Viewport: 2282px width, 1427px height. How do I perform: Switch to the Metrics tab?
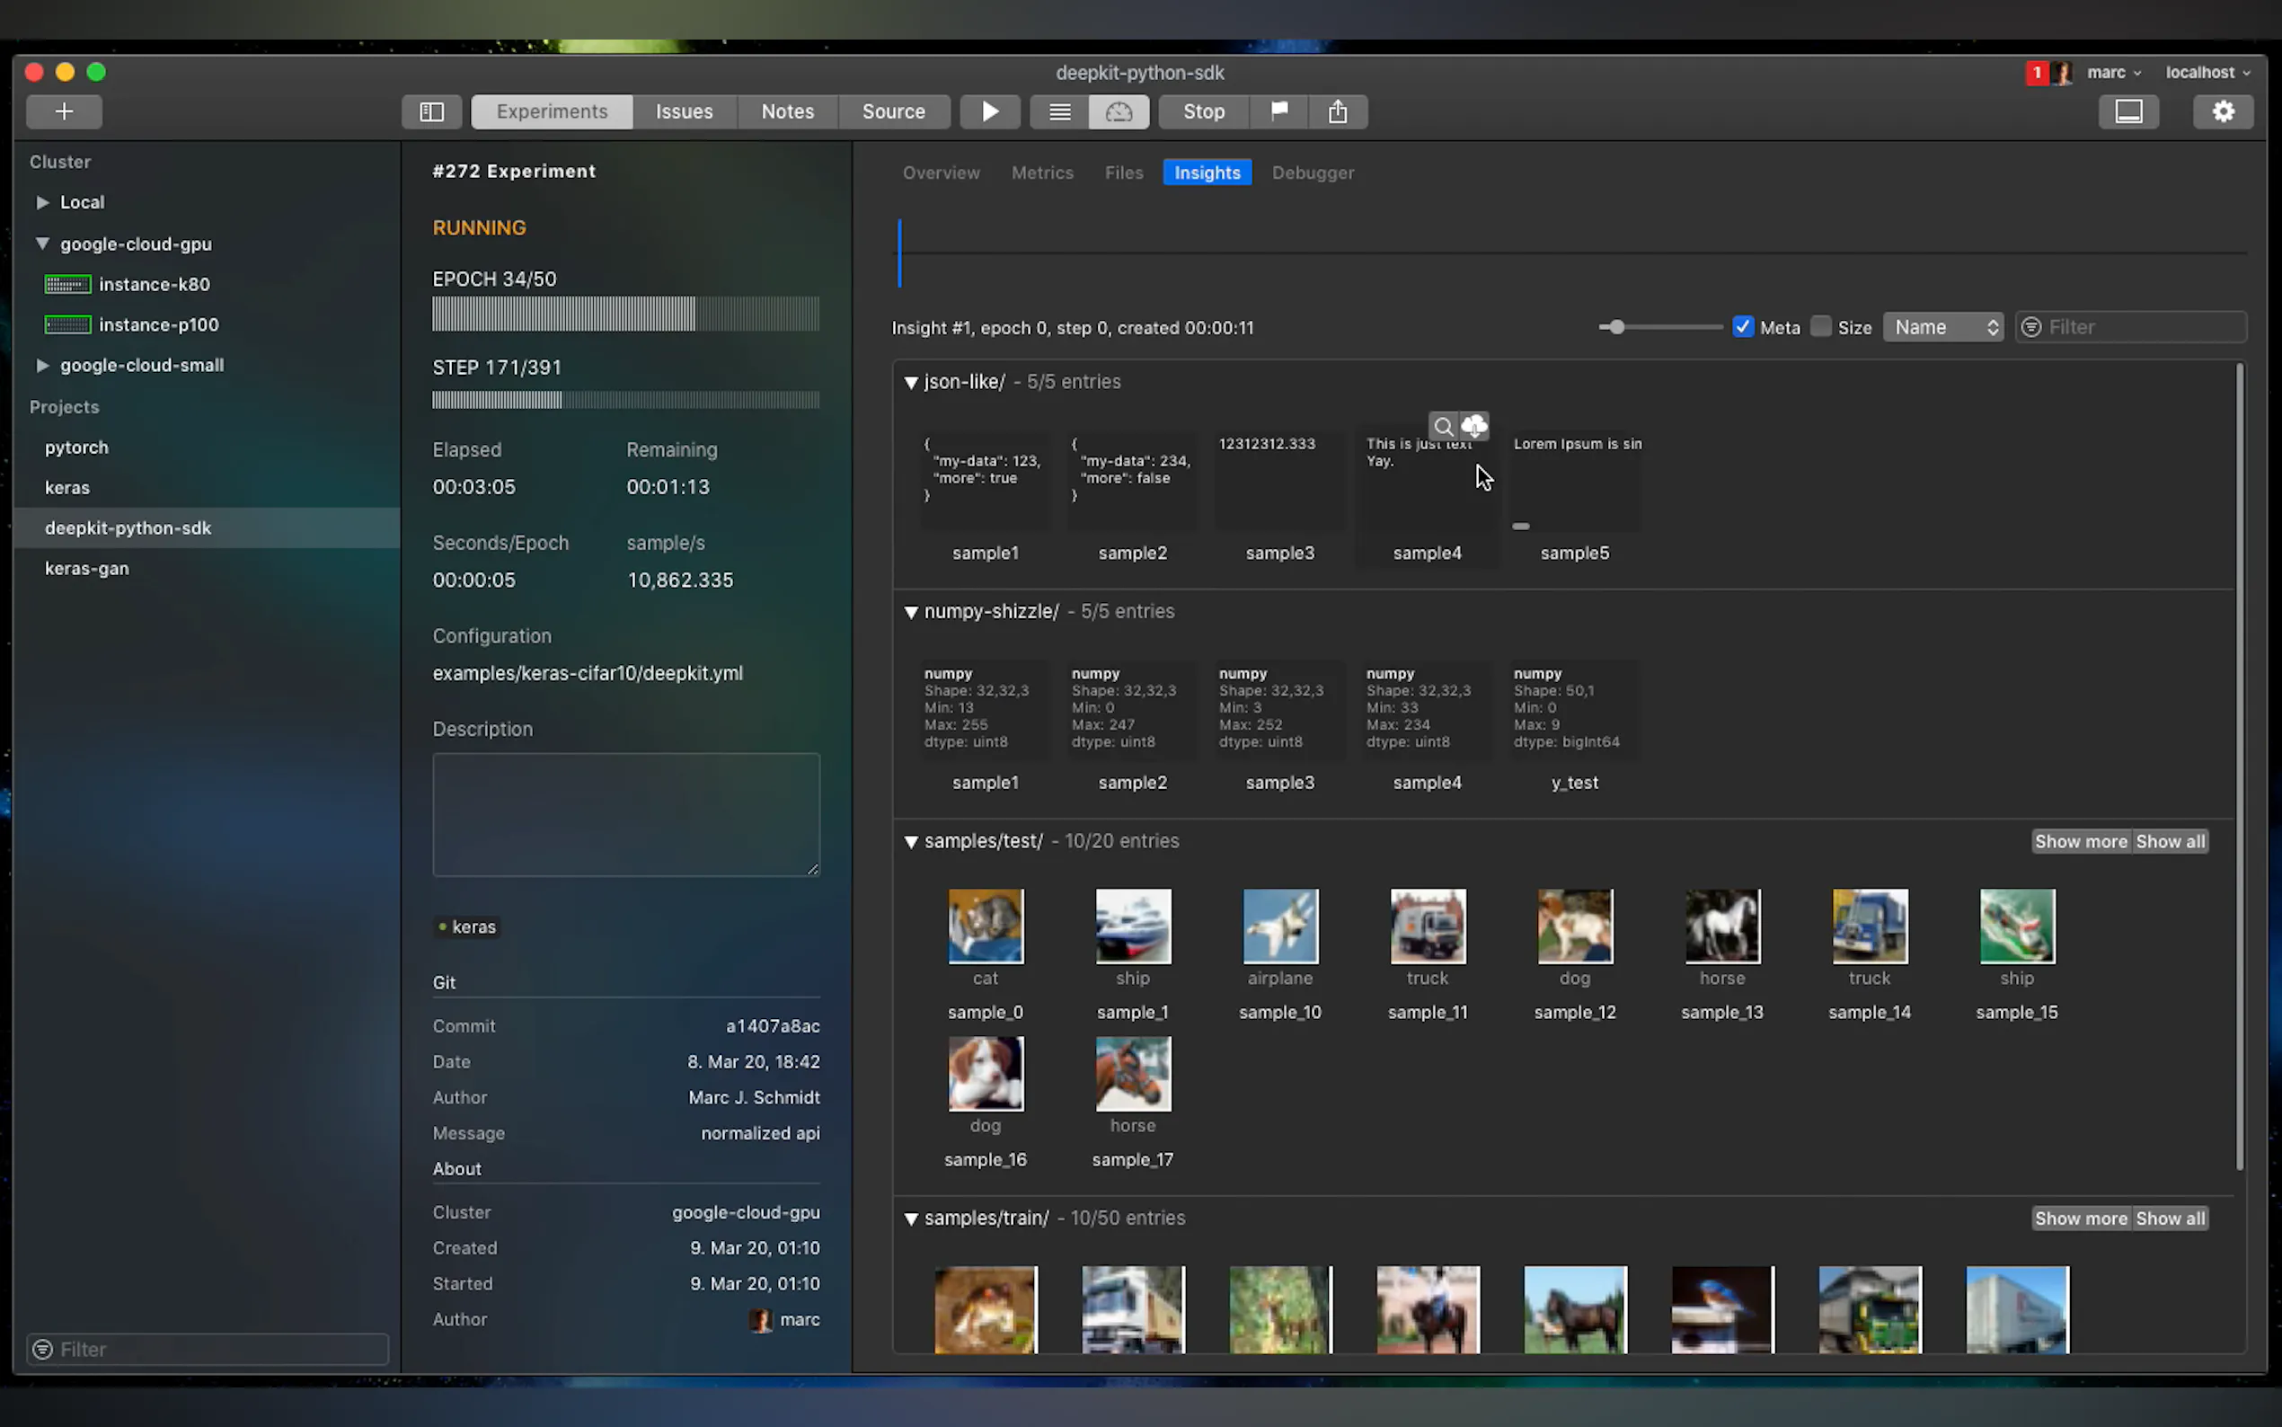(x=1041, y=173)
